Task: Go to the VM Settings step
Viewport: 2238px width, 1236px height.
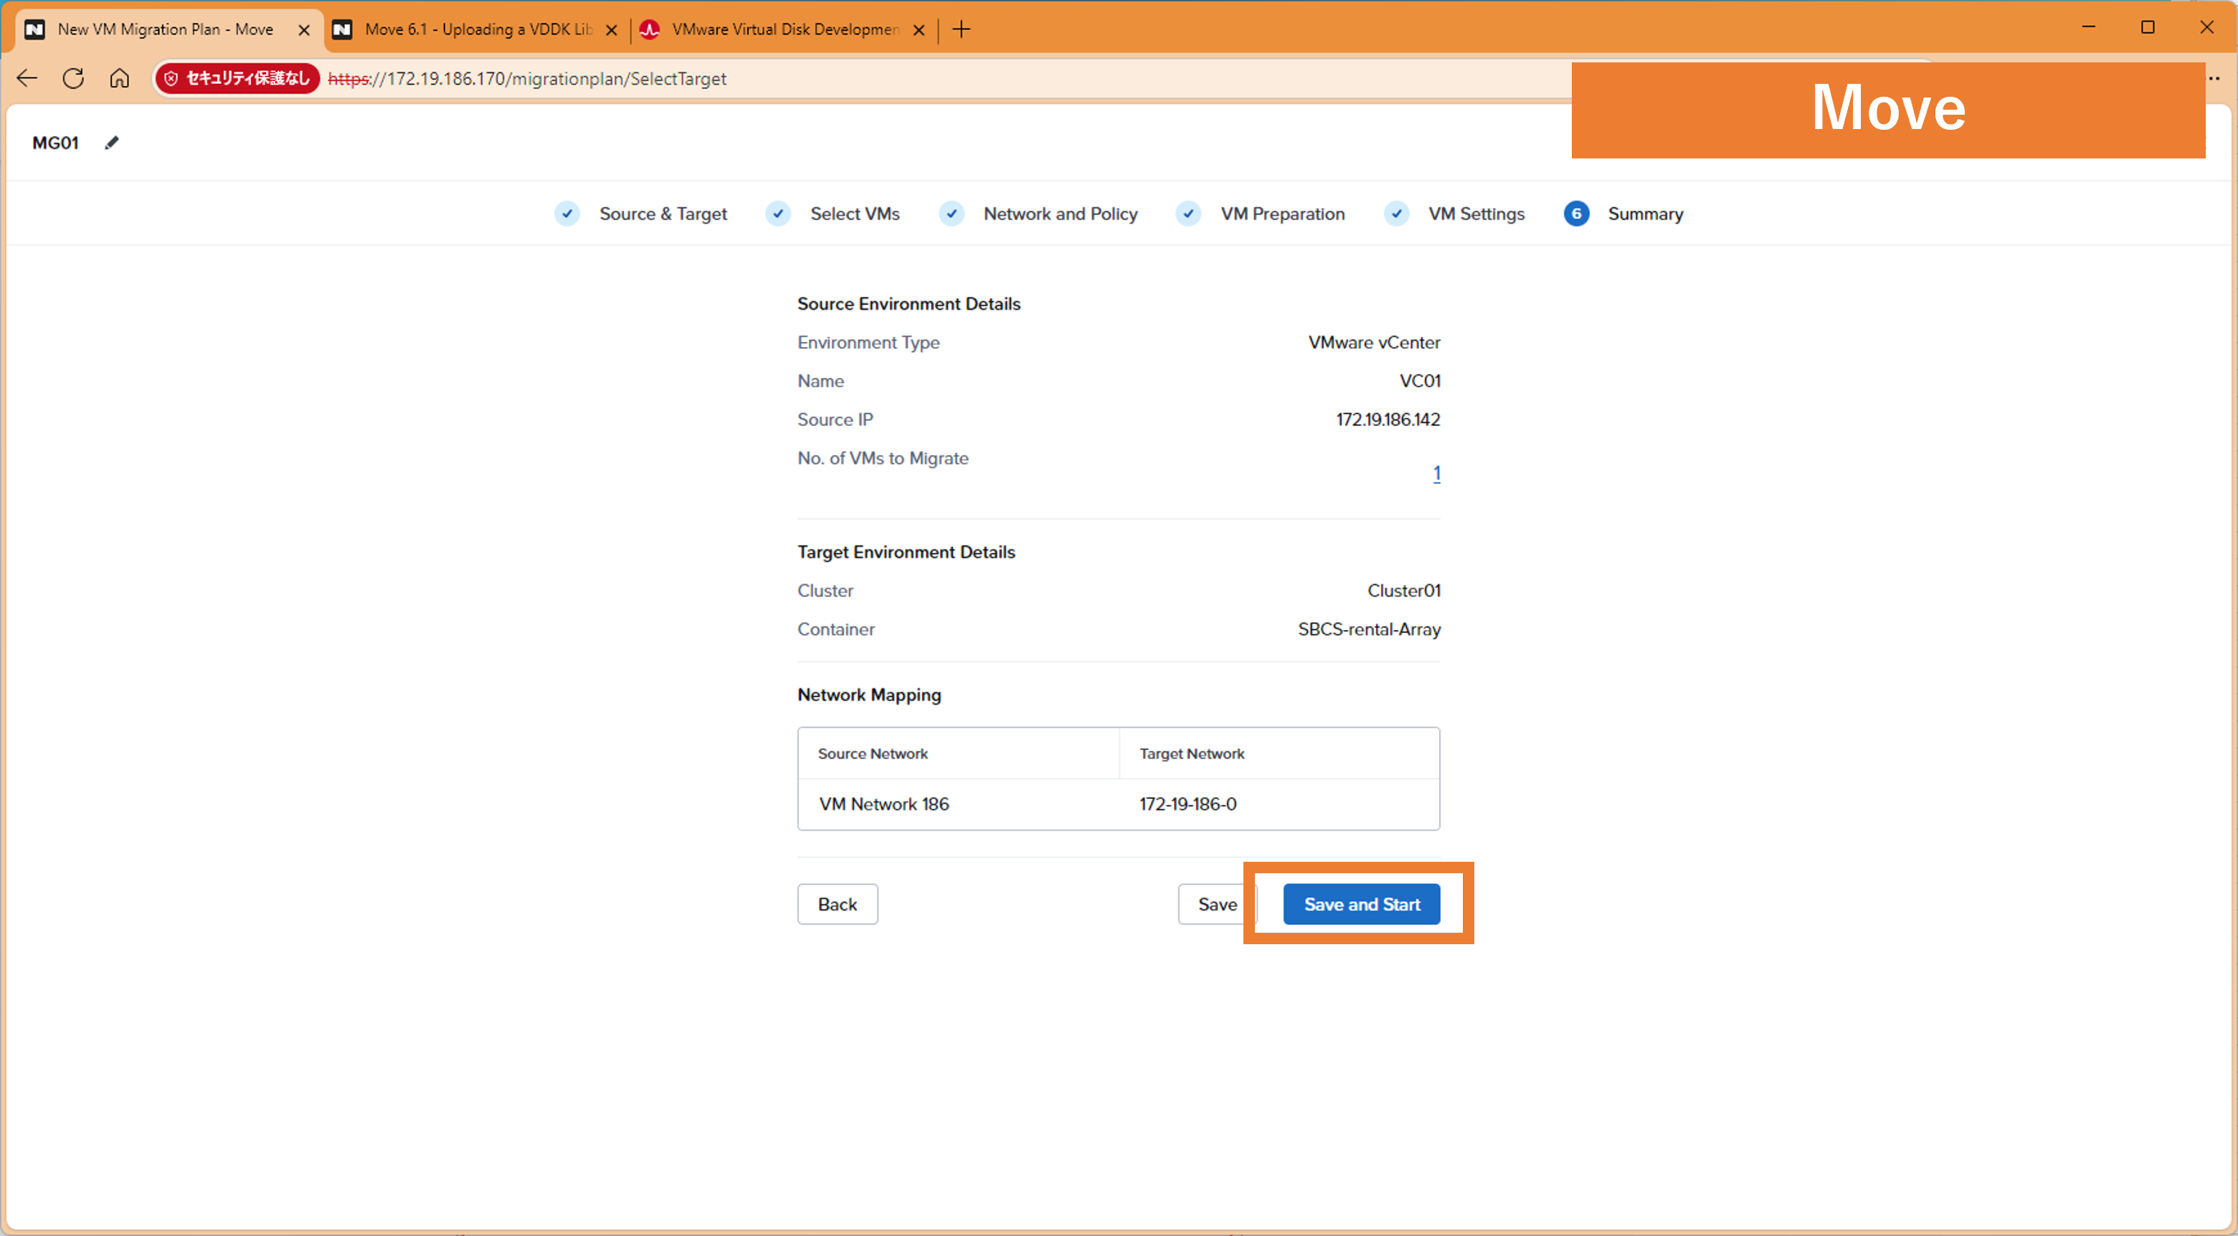Action: tap(1476, 214)
